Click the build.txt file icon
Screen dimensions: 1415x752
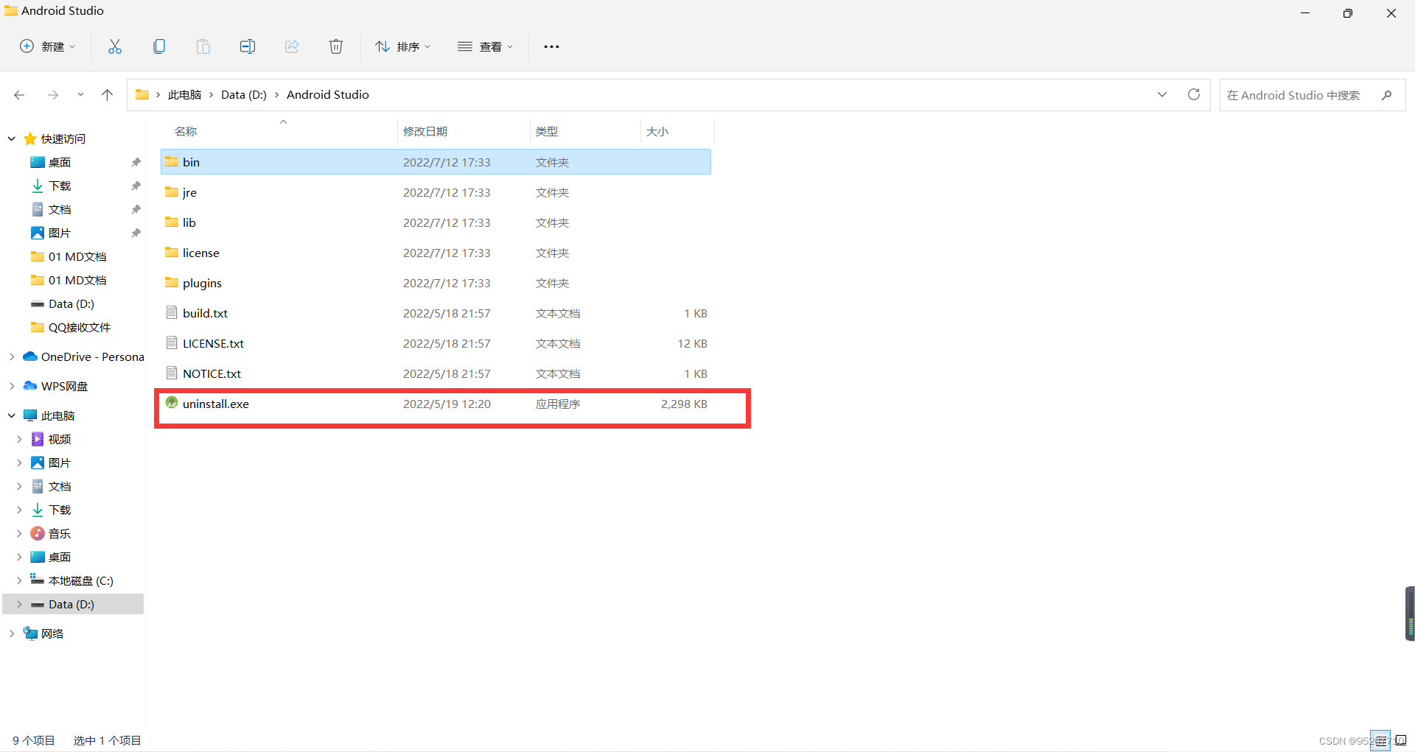pyautogui.click(x=172, y=312)
